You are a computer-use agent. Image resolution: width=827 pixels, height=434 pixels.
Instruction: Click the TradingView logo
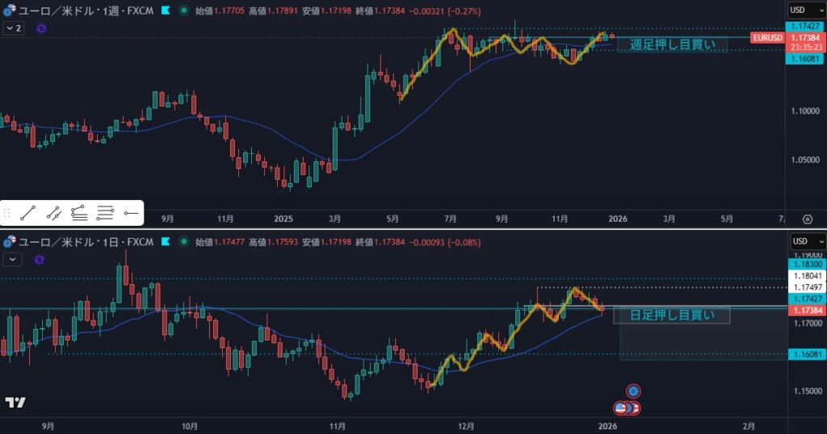click(15, 402)
